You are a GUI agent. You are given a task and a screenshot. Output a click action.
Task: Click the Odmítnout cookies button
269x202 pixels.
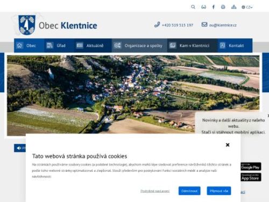[189, 191]
